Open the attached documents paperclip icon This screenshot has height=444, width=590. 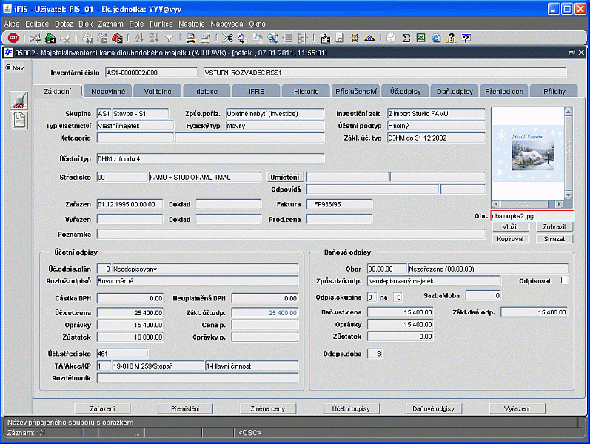[19, 121]
